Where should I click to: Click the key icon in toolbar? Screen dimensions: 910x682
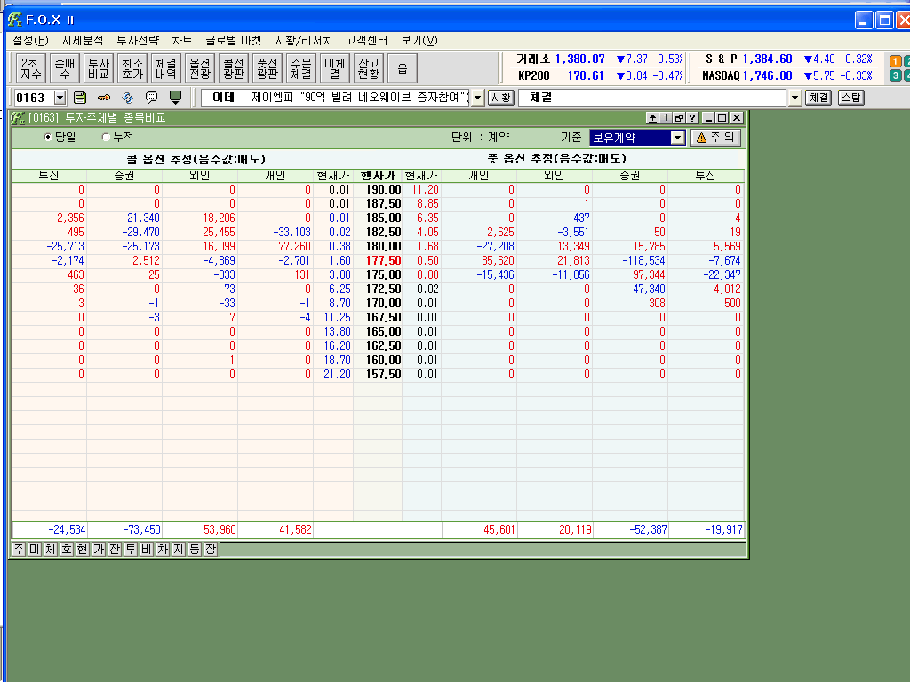104,98
